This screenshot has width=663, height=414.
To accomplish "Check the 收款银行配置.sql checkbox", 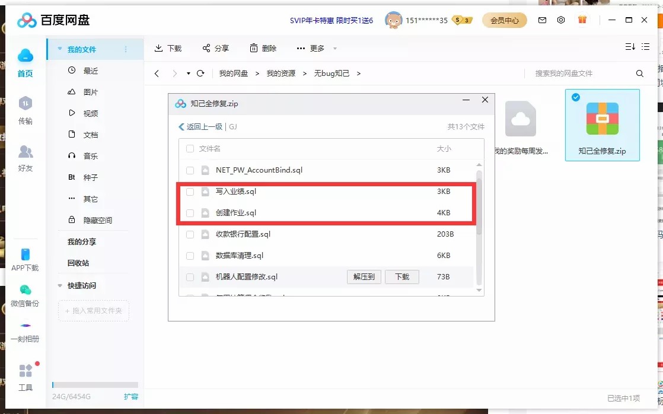I will [x=190, y=234].
